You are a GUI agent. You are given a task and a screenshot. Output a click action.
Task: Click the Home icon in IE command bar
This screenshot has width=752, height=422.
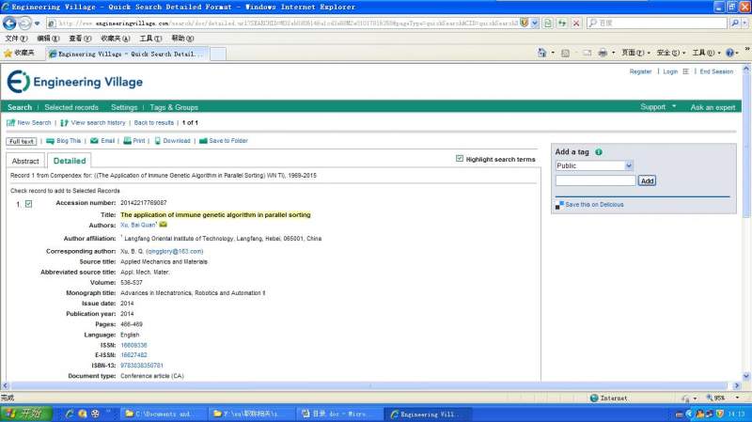pyautogui.click(x=542, y=53)
